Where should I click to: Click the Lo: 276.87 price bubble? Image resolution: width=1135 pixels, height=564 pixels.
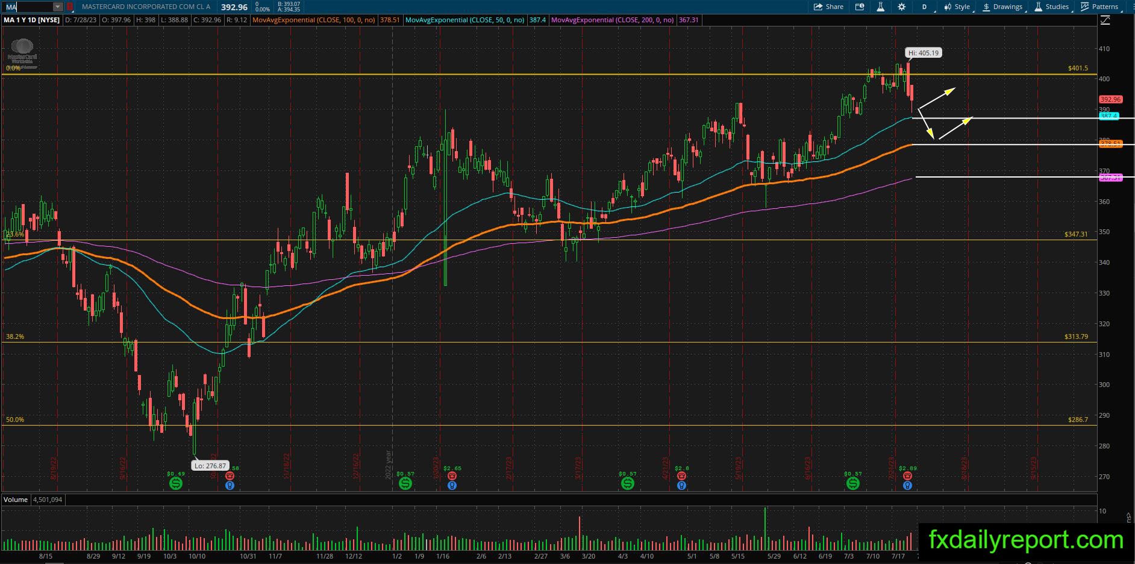[210, 465]
